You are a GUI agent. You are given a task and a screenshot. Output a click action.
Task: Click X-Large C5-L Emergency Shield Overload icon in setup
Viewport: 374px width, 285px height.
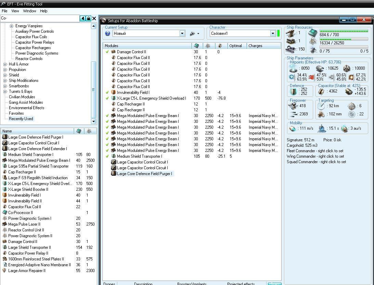click(114, 98)
